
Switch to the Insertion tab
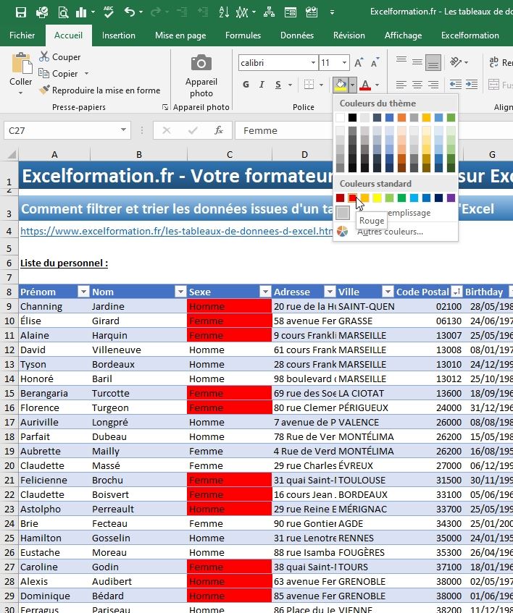click(x=119, y=35)
